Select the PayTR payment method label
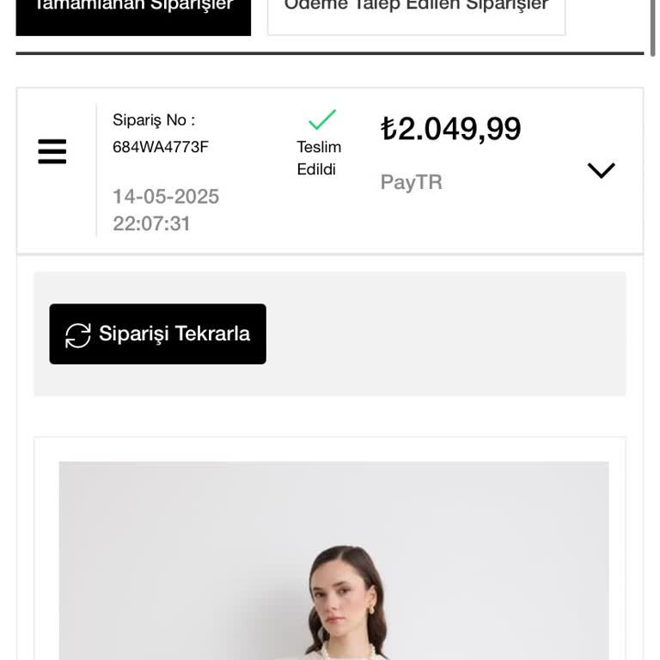The width and height of the screenshot is (660, 660). point(411,182)
